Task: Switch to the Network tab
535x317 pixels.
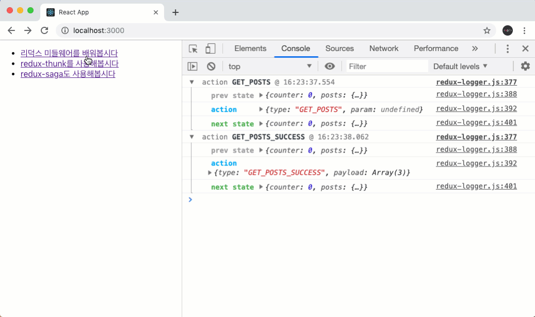Action: tap(384, 49)
